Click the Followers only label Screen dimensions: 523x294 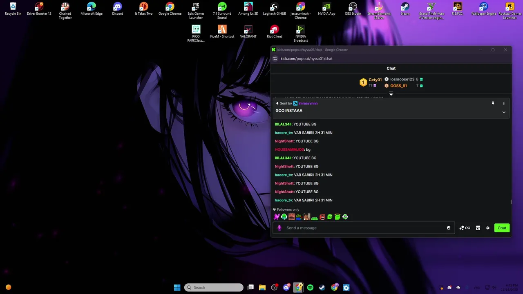pyautogui.click(x=288, y=210)
